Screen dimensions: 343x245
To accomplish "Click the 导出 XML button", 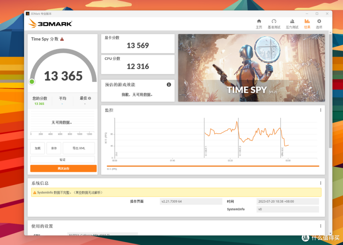I will 79,148.
